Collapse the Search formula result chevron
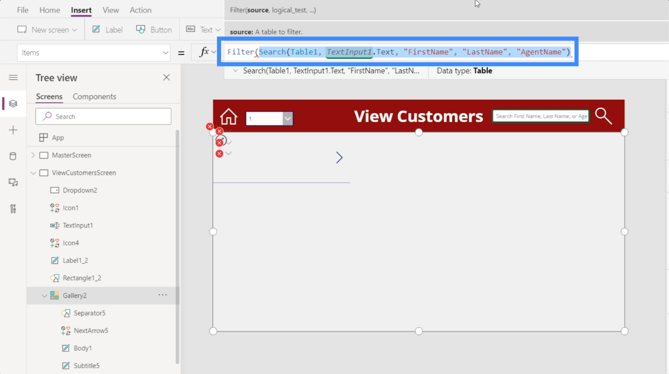This screenshot has height=374, width=669. coord(235,71)
